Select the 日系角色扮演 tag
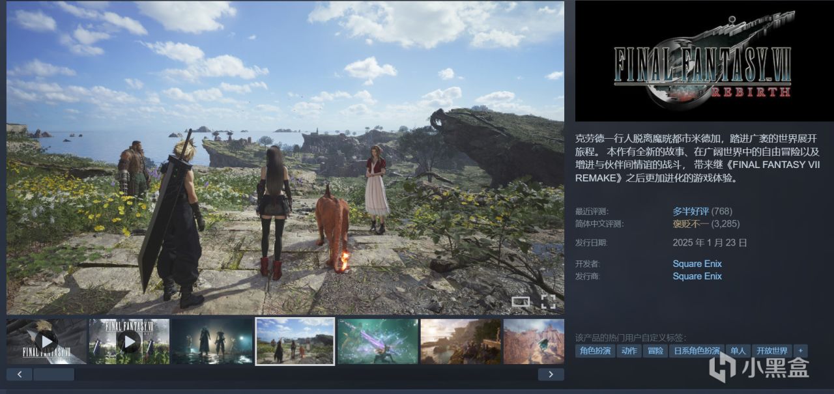 pos(695,351)
